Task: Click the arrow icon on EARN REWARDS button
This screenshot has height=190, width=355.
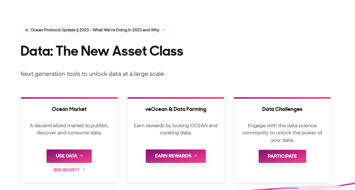Action: [195, 156]
